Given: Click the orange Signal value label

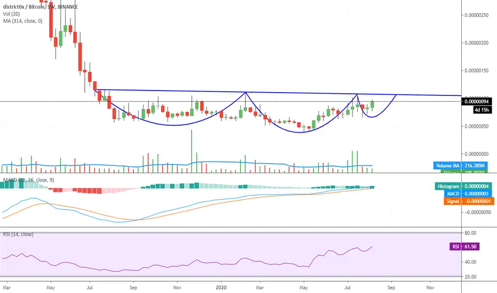Looking at the screenshot, I should point(469,201).
